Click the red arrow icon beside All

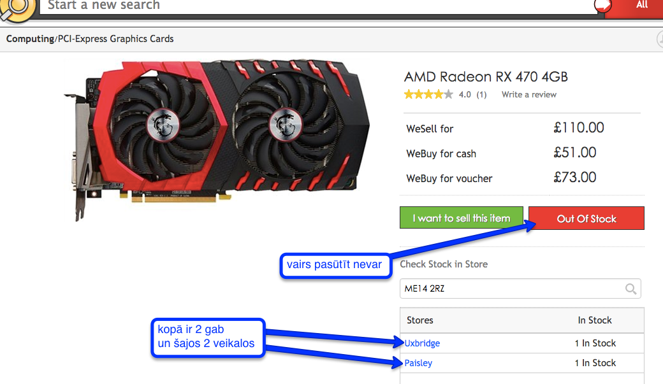click(x=602, y=6)
